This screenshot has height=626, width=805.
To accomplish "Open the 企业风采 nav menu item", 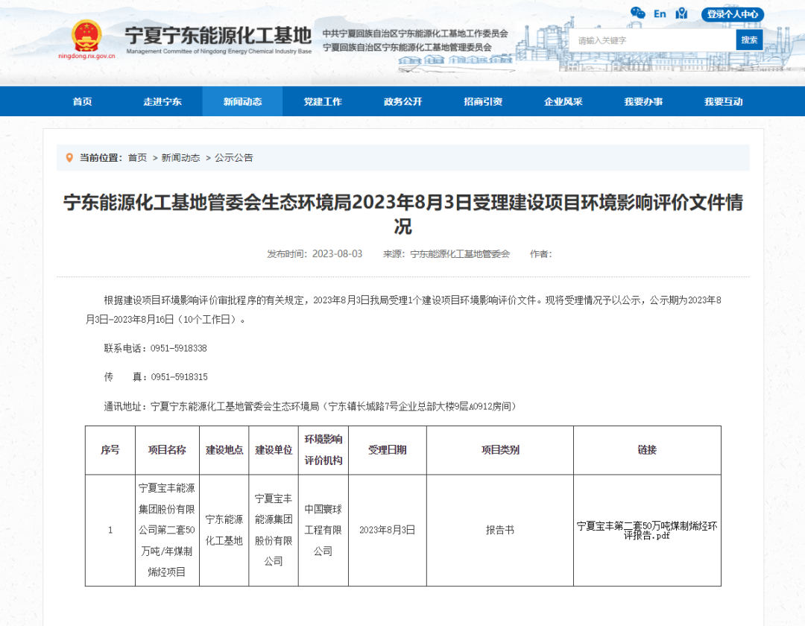I will click(x=563, y=101).
